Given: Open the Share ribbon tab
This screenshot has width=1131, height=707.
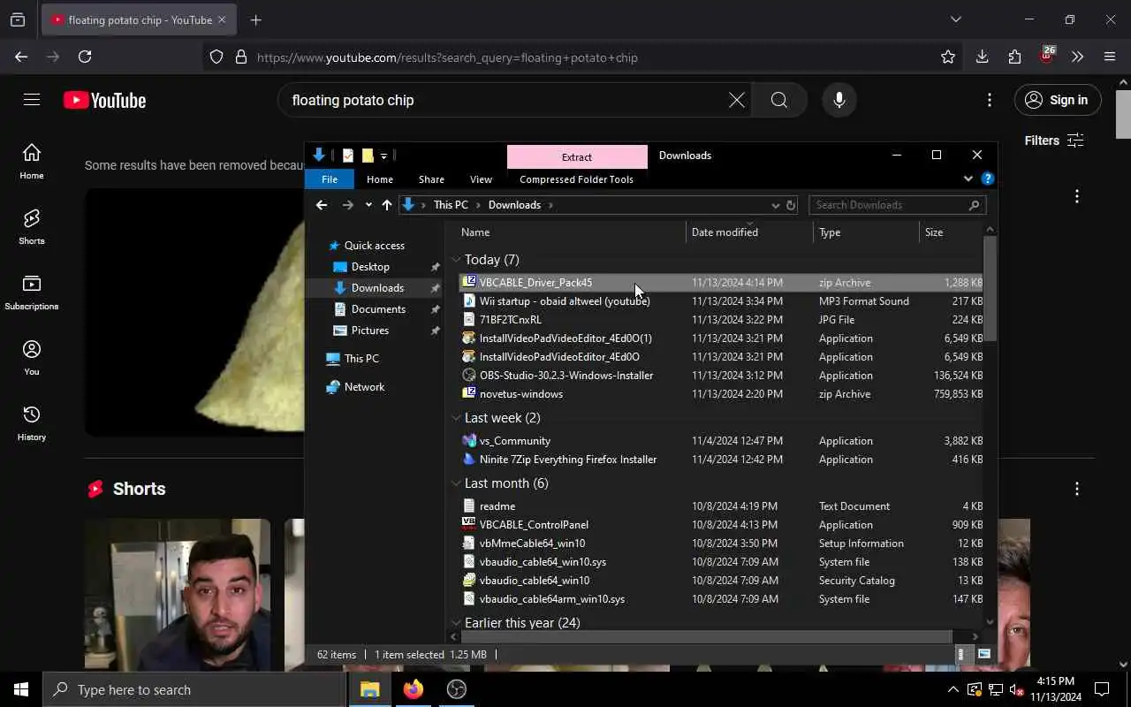Looking at the screenshot, I should coord(431,179).
